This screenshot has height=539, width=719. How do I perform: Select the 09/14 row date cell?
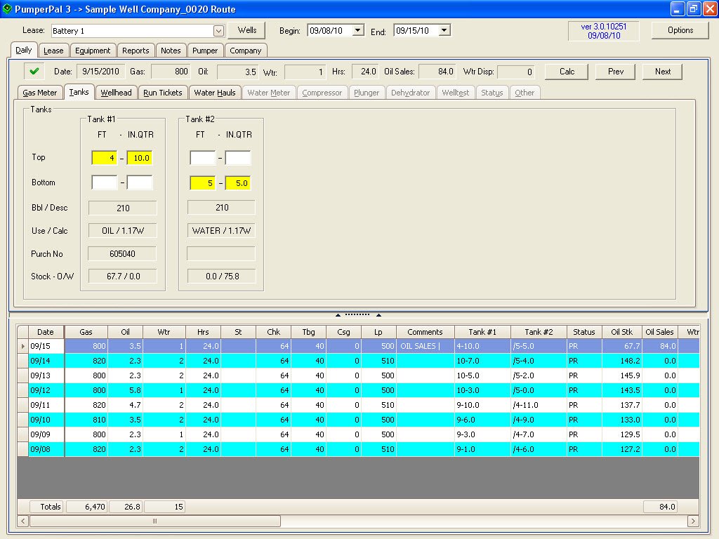coord(46,361)
